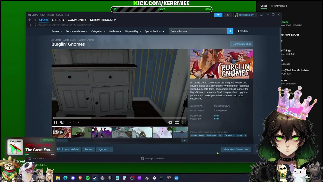Open Spotify from the taskbar

(x=88, y=178)
